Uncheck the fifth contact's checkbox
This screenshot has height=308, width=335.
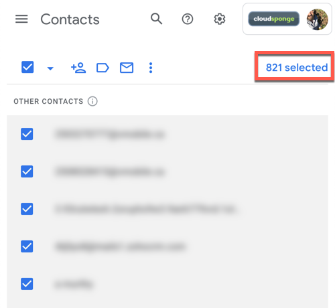[x=27, y=284]
